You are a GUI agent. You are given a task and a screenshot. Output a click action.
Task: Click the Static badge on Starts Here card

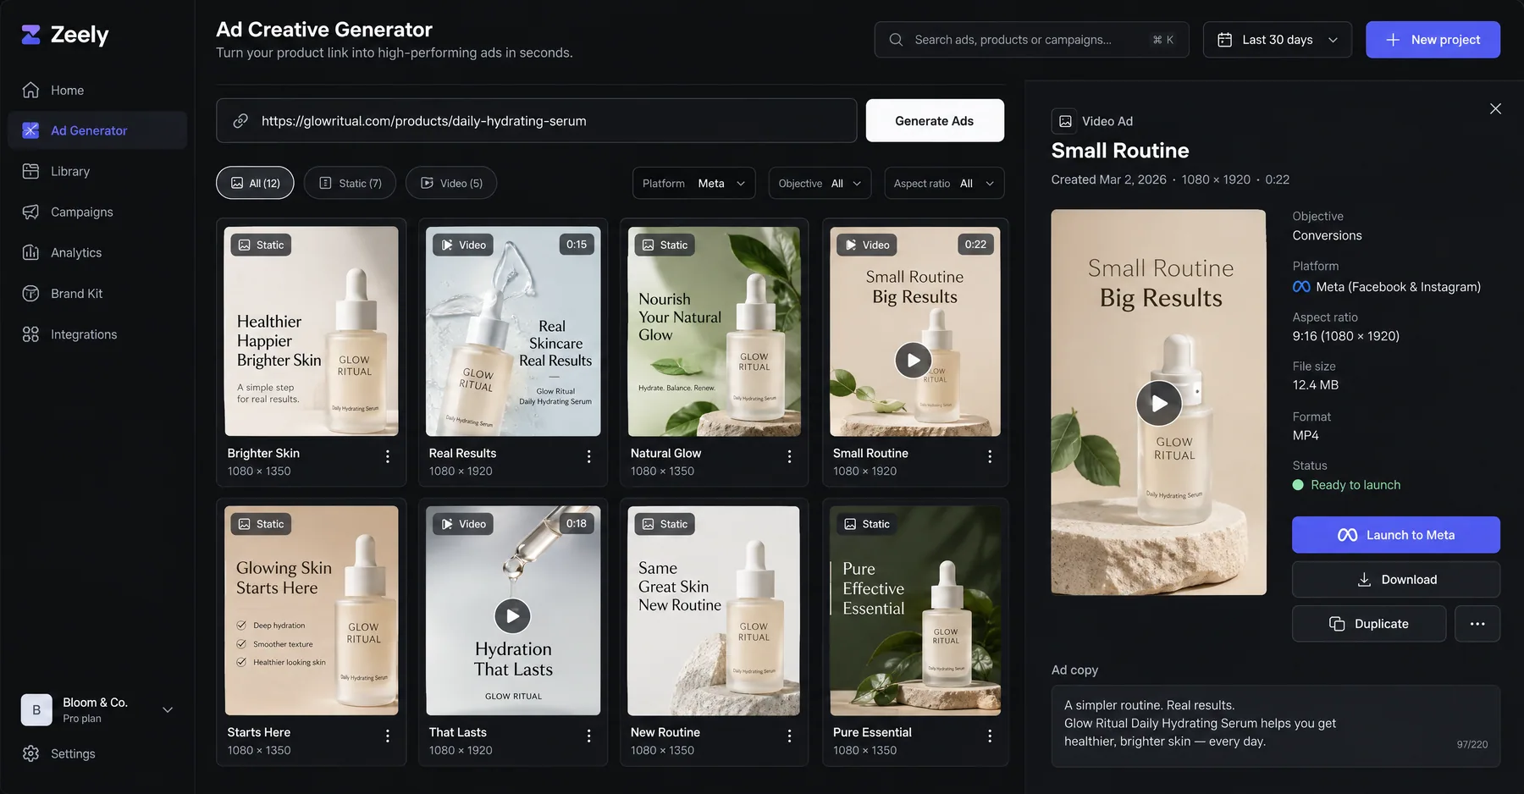tap(261, 524)
